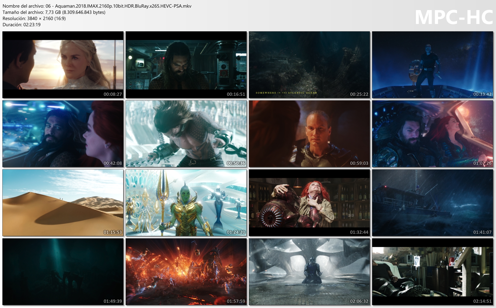Click the chained-man thumbnail at 00:50:36
This screenshot has width=496, height=308.
pyautogui.click(x=186, y=134)
